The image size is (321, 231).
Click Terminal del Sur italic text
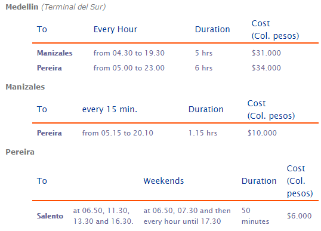click(x=73, y=7)
